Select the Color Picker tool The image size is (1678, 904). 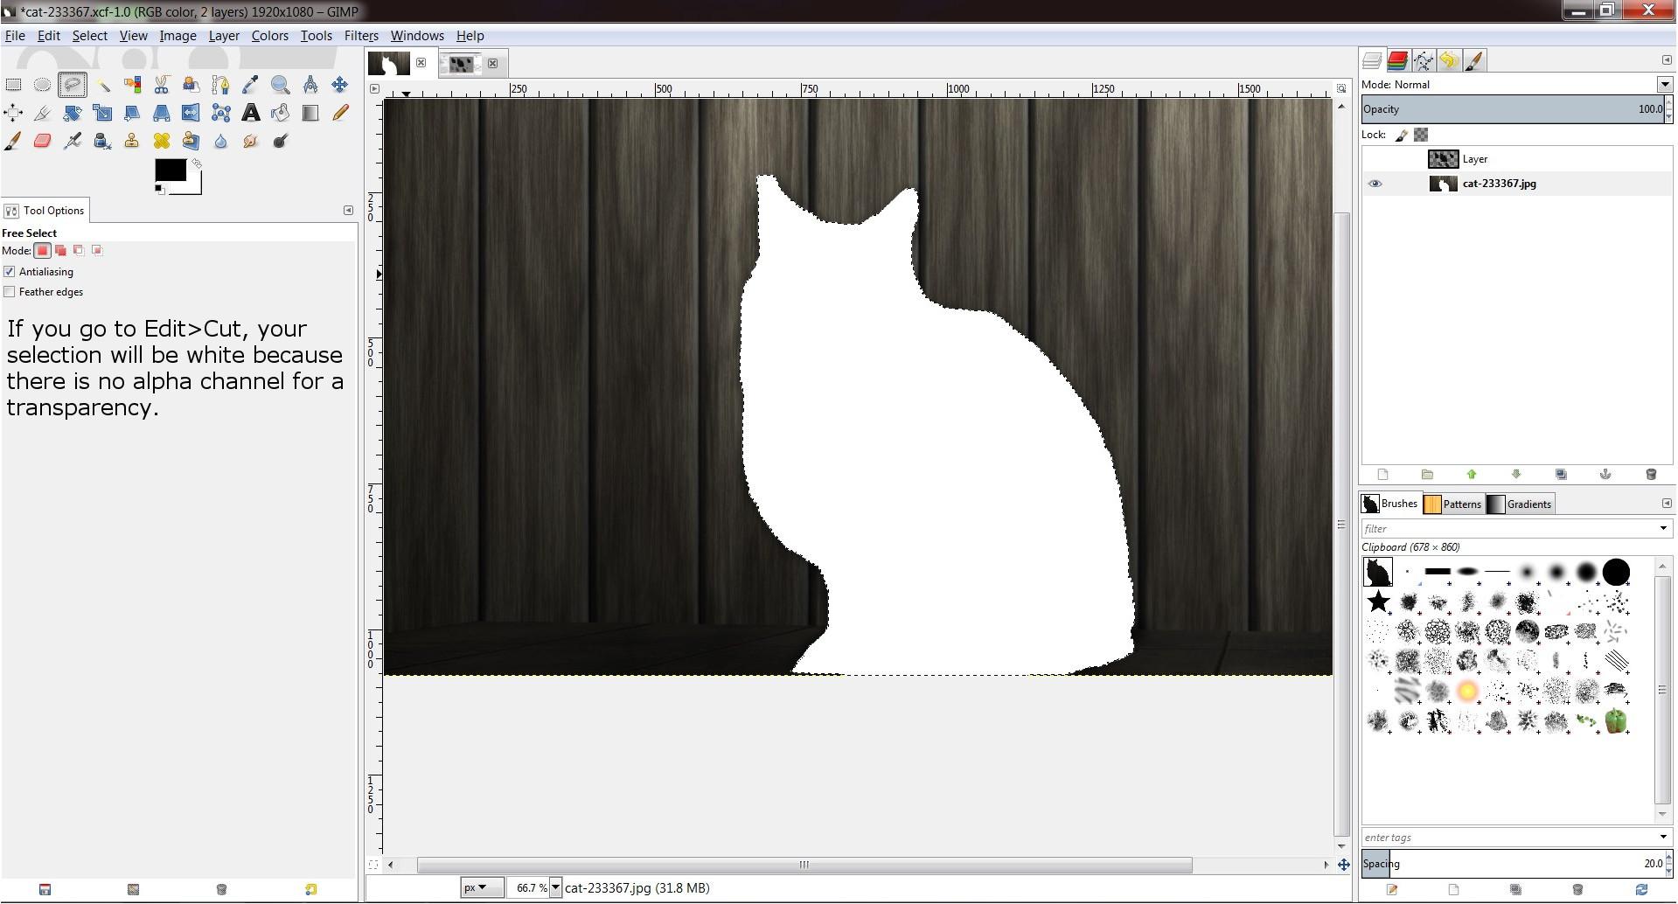point(250,85)
